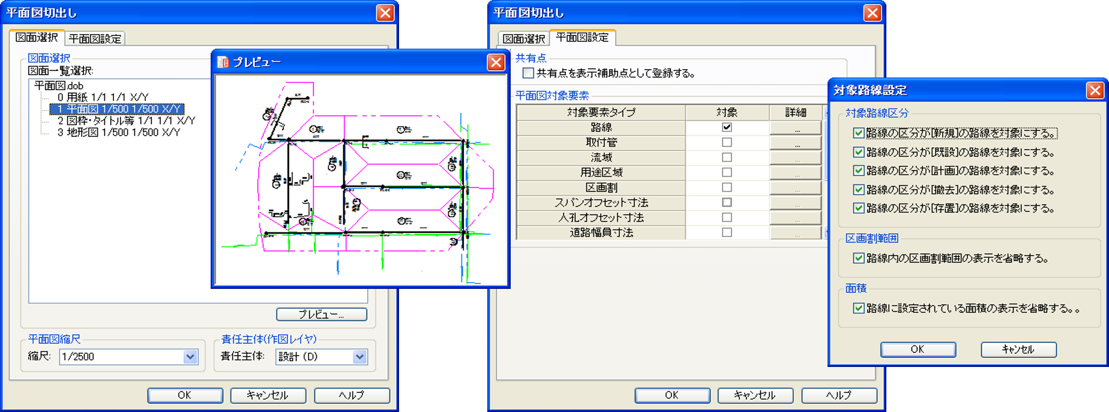Viewport: 1109px width, 412px height.
Task: Close the left 平面図切出し dialog
Action: point(385,13)
